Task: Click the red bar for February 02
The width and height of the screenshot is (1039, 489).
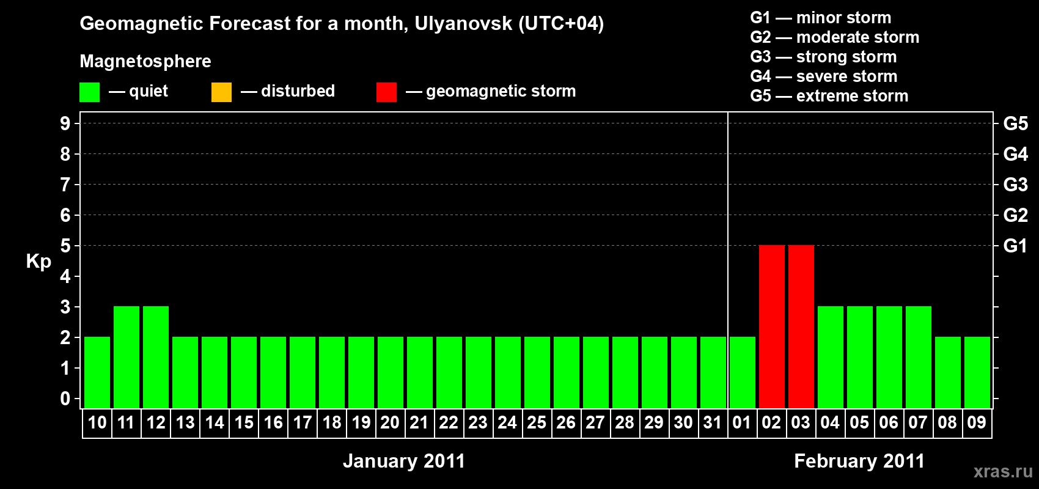Action: point(772,326)
